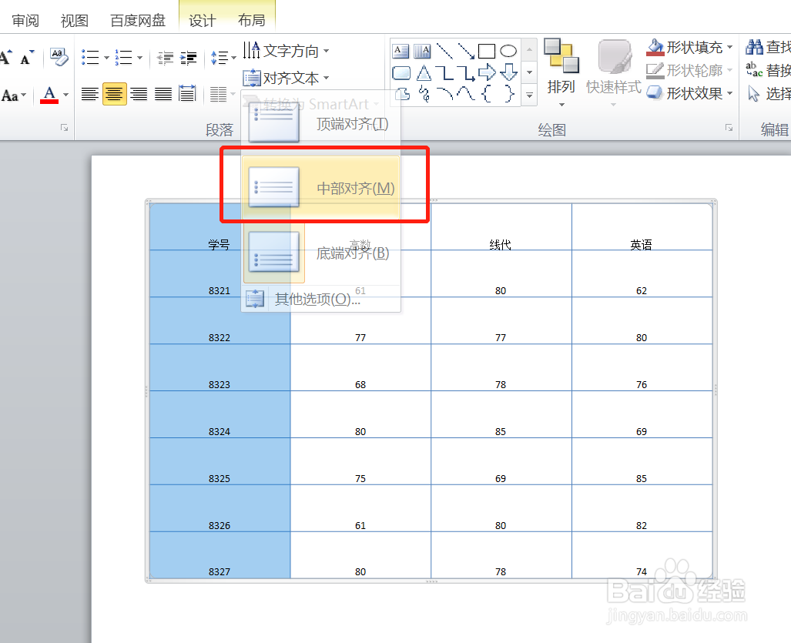791x643 pixels.
Task: Click table cell 8323
Action: [220, 367]
